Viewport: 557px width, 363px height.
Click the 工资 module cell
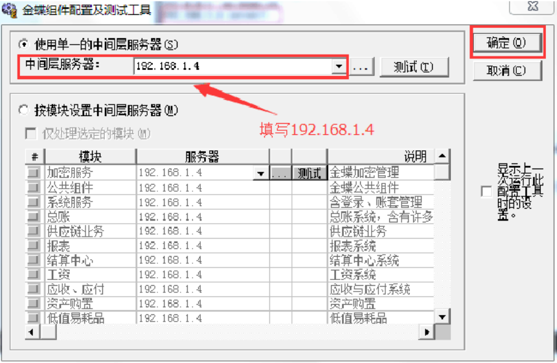tap(90, 274)
